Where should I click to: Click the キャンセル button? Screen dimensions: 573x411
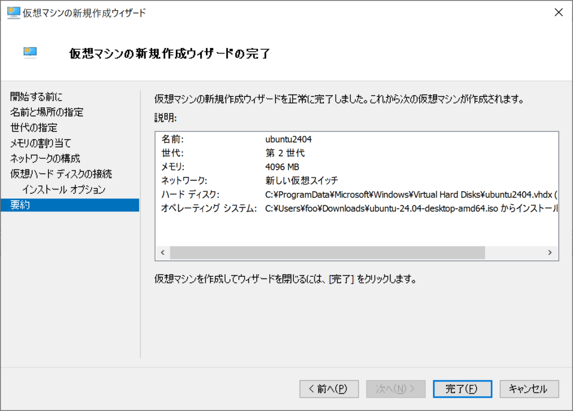coord(529,389)
